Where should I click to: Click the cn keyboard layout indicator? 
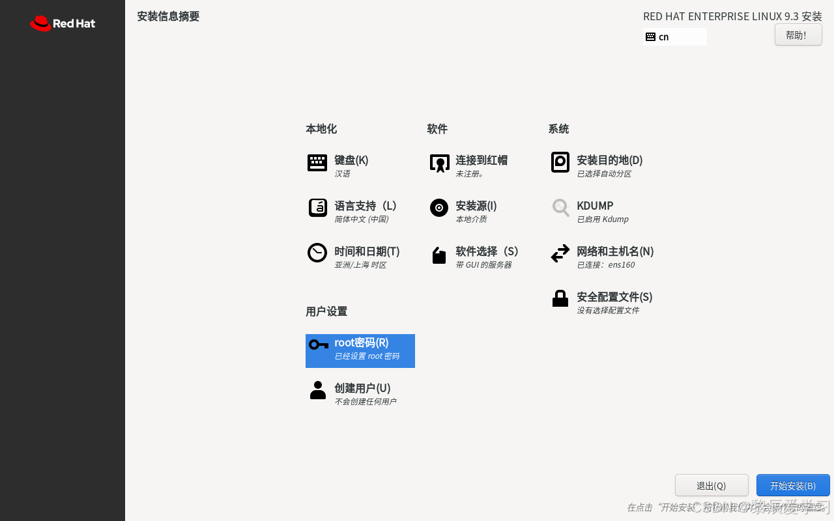(675, 37)
